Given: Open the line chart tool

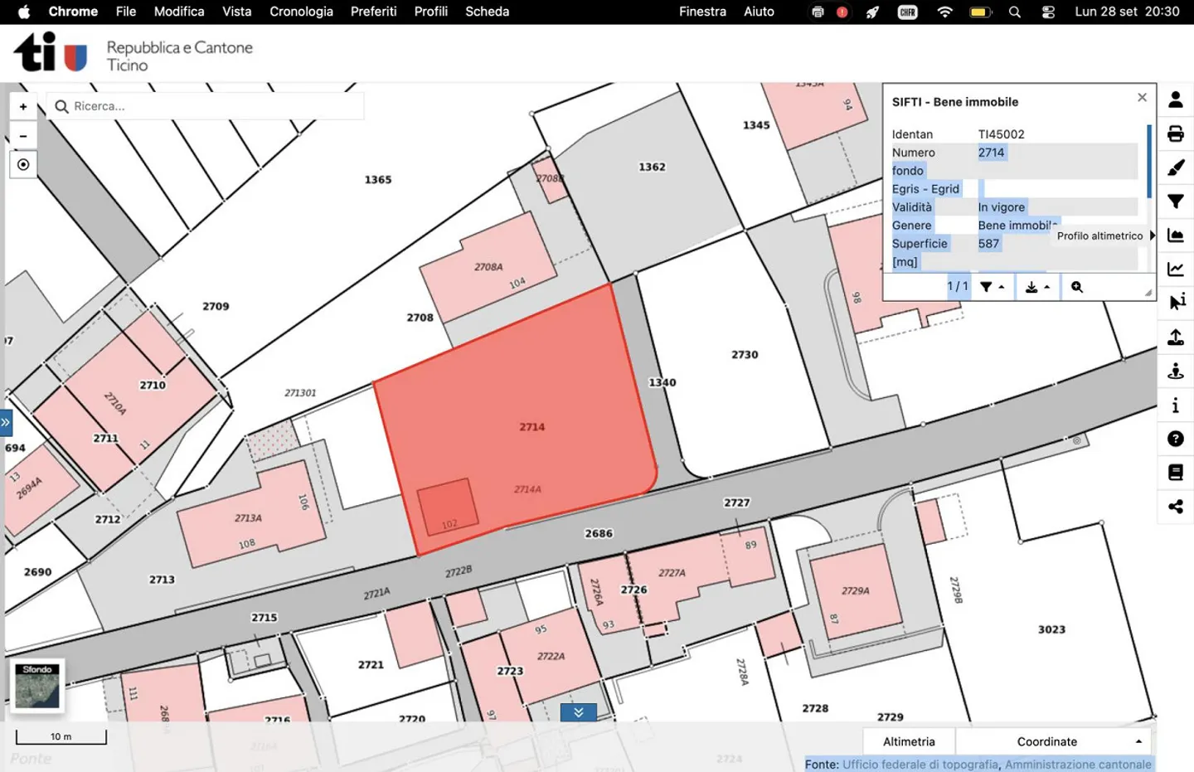Looking at the screenshot, I should (x=1175, y=269).
